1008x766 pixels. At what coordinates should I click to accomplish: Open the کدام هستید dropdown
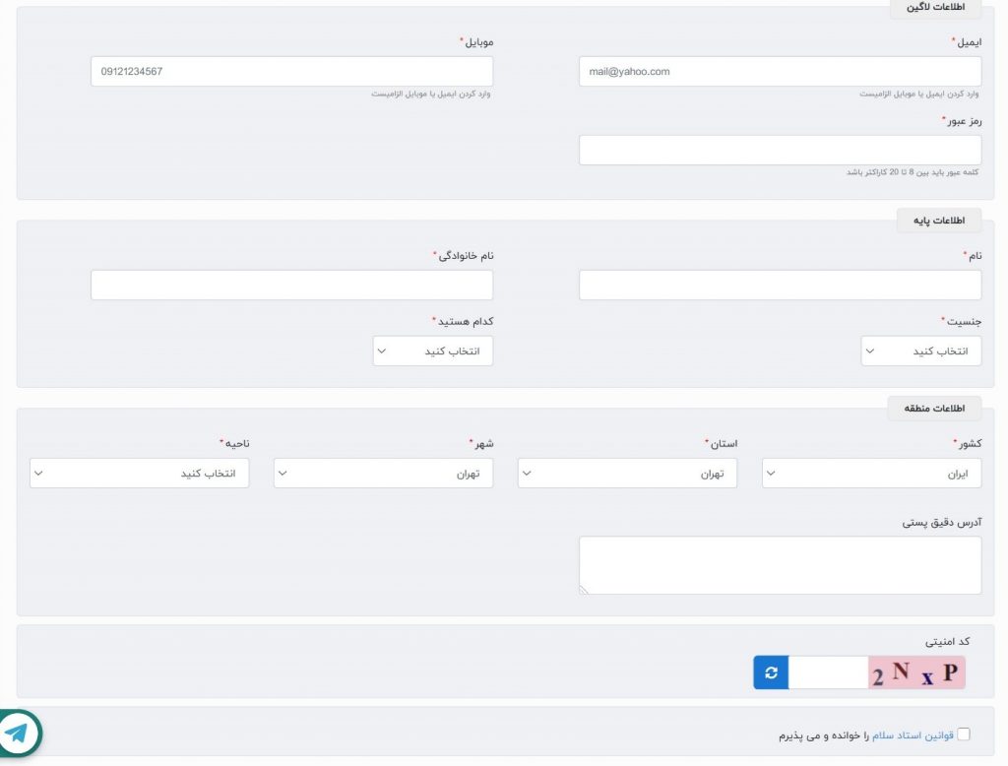pyautogui.click(x=433, y=351)
